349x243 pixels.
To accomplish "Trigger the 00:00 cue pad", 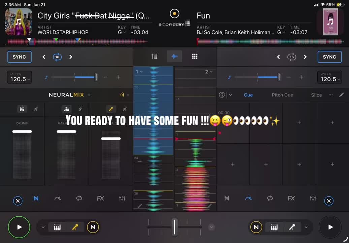I will [233, 123].
